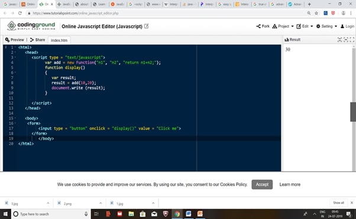Open the Project dropdown menu

click(283, 26)
